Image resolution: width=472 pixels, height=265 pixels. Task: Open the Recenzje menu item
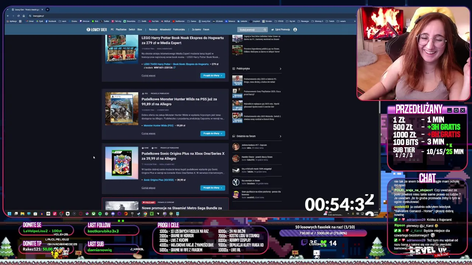pyautogui.click(x=153, y=29)
